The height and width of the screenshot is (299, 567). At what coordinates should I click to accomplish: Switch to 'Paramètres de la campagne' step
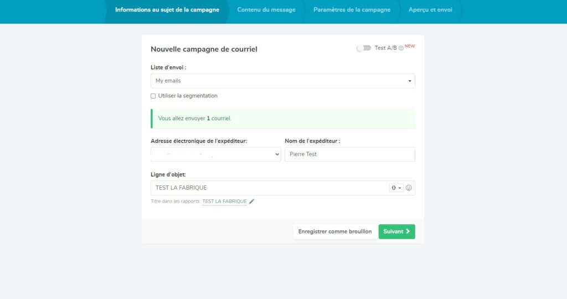352,9
